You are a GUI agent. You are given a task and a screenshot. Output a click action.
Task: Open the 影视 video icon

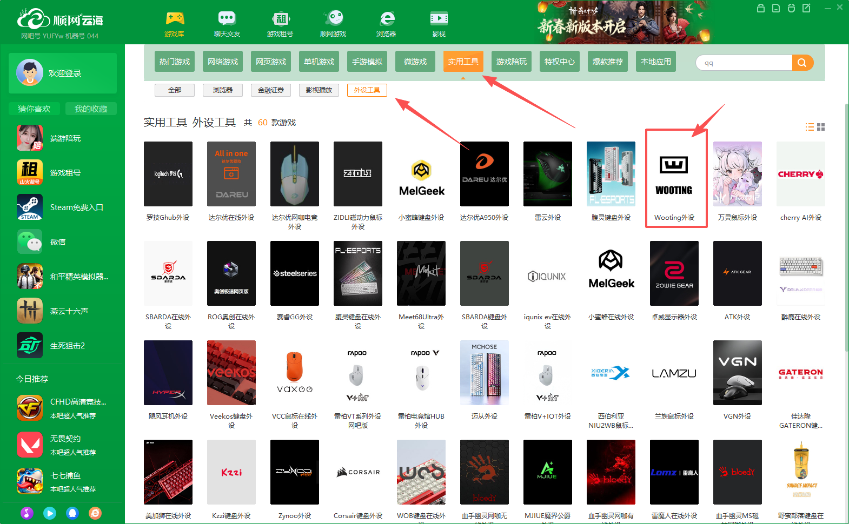pos(439,24)
